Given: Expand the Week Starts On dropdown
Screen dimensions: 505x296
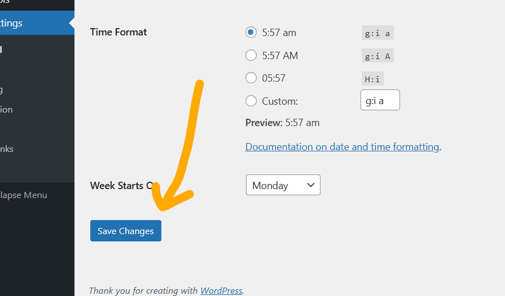Looking at the screenshot, I should tap(283, 185).
